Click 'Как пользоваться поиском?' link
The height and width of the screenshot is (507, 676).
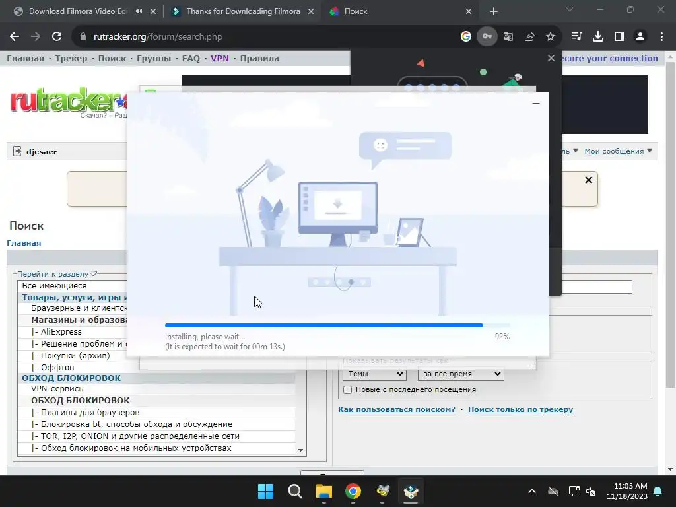(x=397, y=409)
